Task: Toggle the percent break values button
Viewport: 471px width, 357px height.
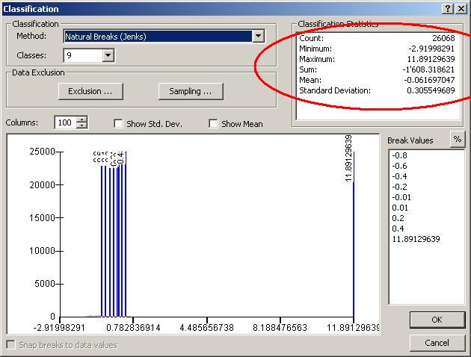Action: pyautogui.click(x=458, y=139)
